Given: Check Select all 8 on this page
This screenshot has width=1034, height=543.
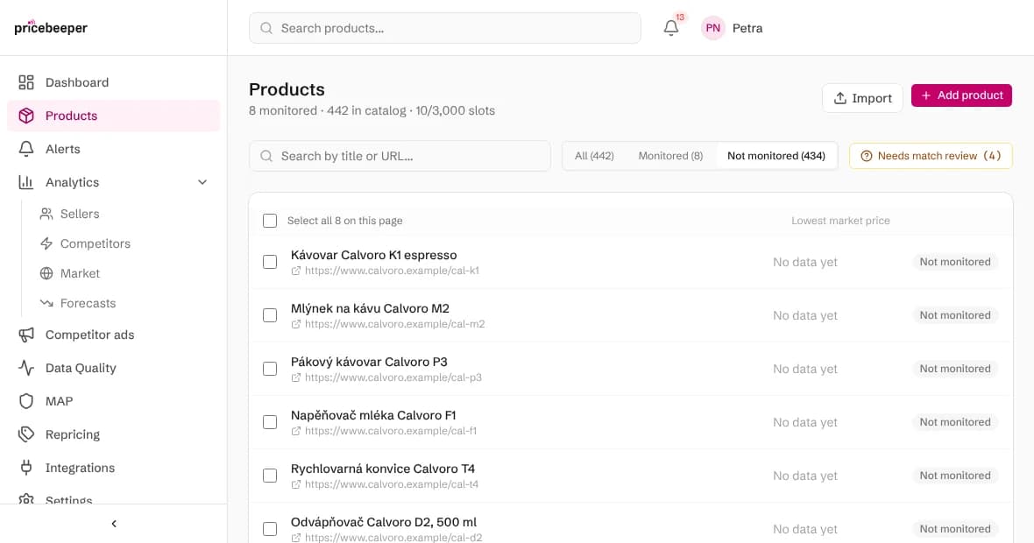Looking at the screenshot, I should 270,221.
